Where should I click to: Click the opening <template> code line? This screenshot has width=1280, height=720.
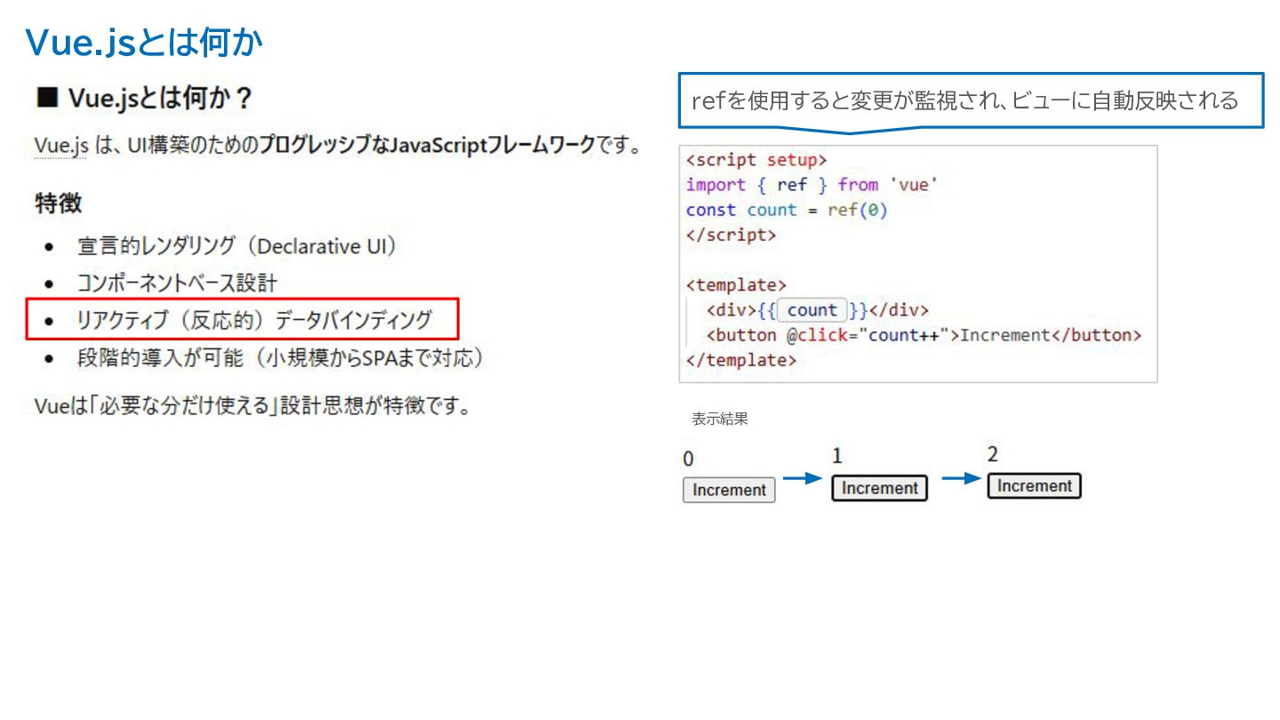coord(736,285)
